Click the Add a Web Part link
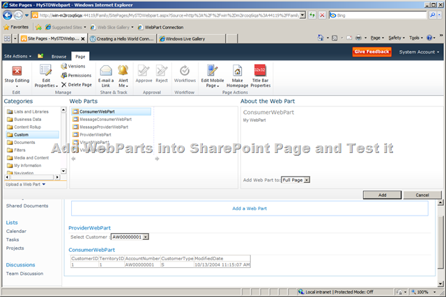The width and height of the screenshot is (446, 297). 249,209
